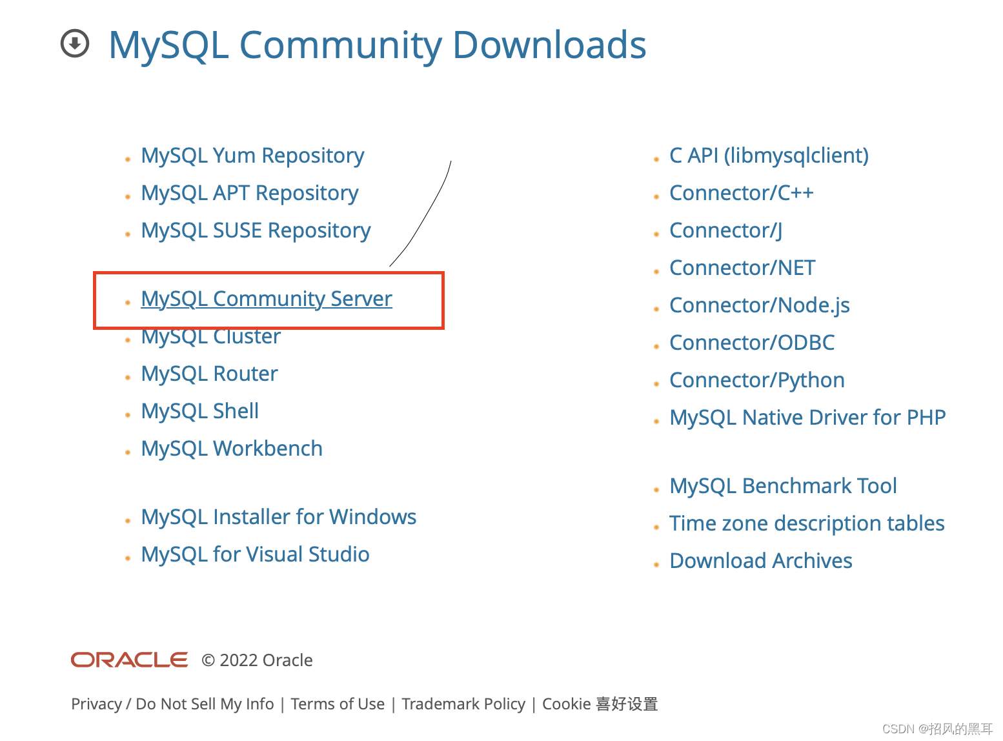Visit the MySQL Benchmark Tool page
The height and width of the screenshot is (741, 1003).
tap(784, 486)
